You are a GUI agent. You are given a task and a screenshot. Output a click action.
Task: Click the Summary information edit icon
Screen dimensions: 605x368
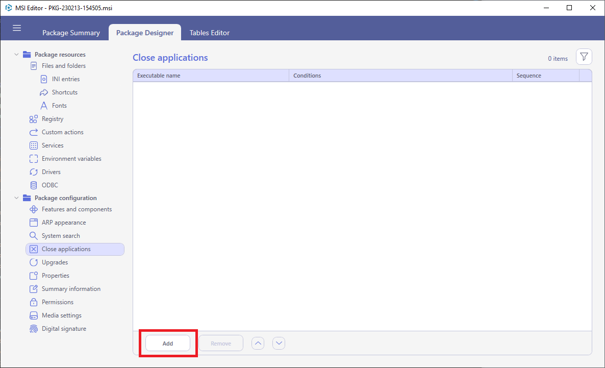click(34, 289)
